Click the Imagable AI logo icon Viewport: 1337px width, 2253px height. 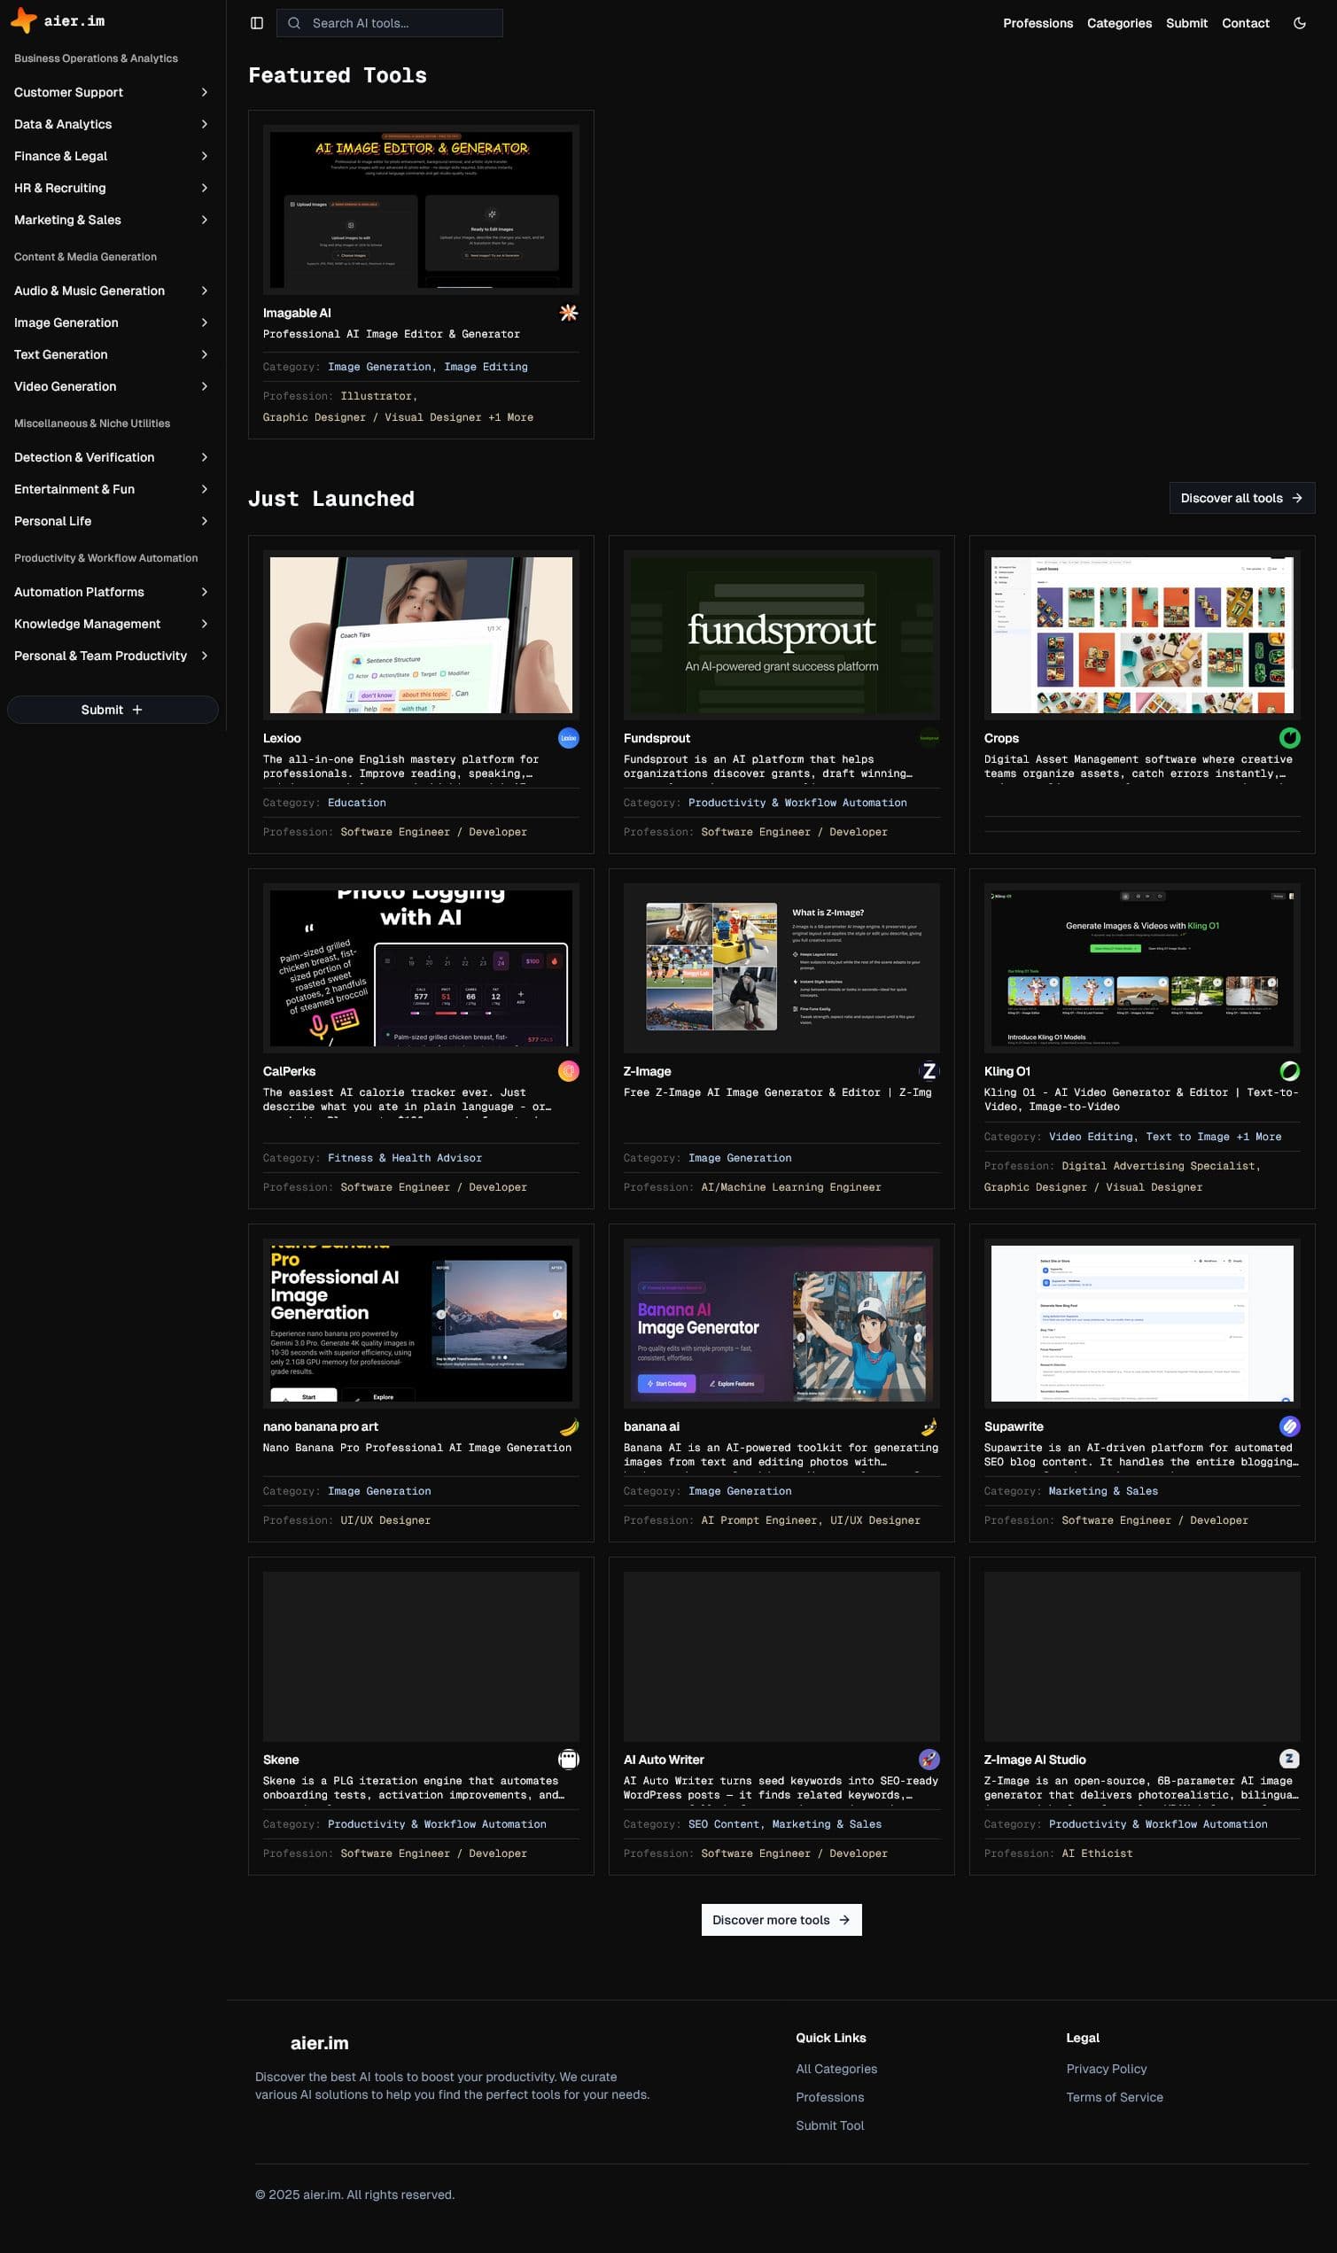point(569,313)
